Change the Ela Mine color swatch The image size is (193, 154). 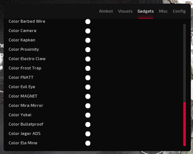(88, 143)
